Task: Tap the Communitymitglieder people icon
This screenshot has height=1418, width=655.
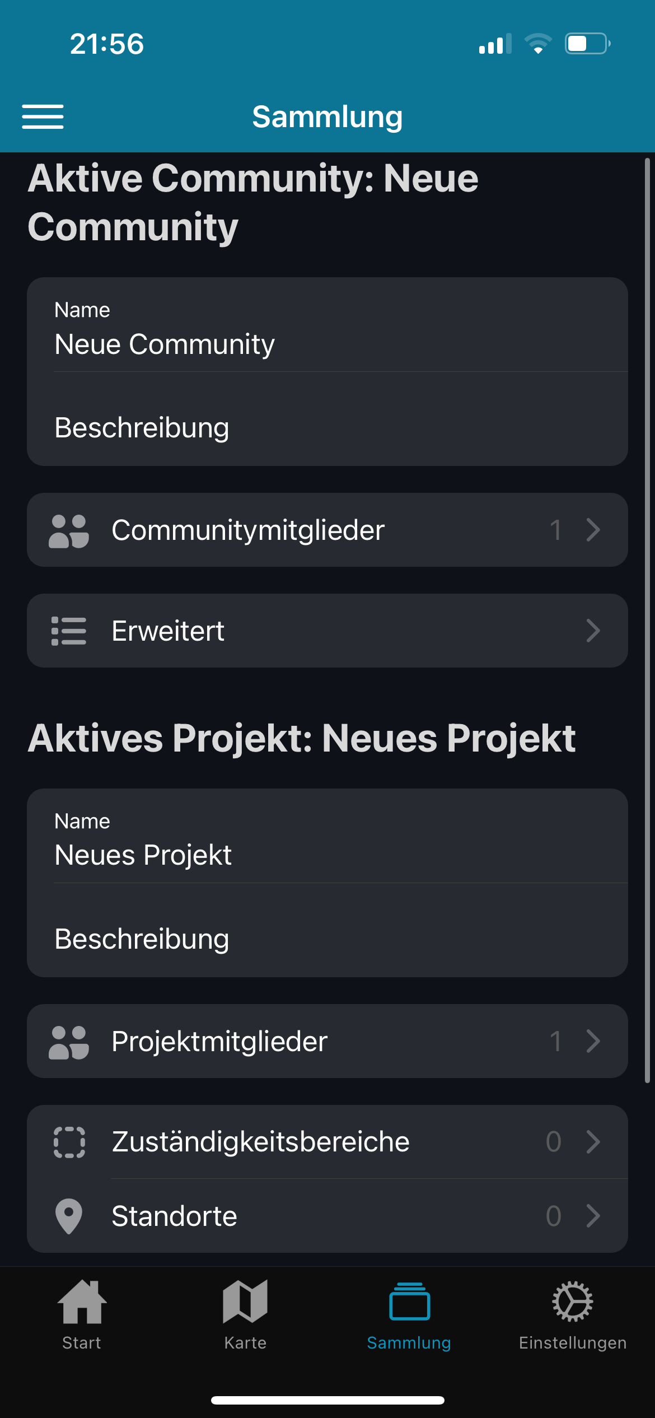Action: pyautogui.click(x=69, y=530)
